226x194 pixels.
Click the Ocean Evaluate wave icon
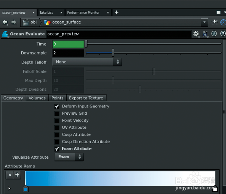pos(5,34)
